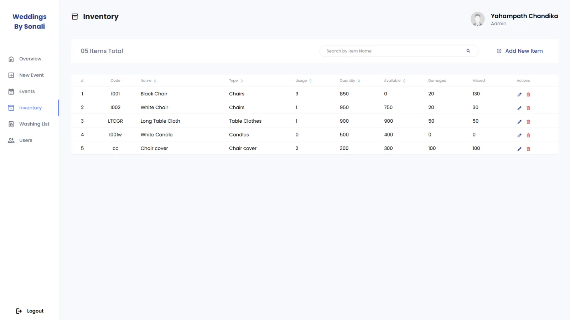
Task: Edit the White Candle item
Action: (x=519, y=135)
